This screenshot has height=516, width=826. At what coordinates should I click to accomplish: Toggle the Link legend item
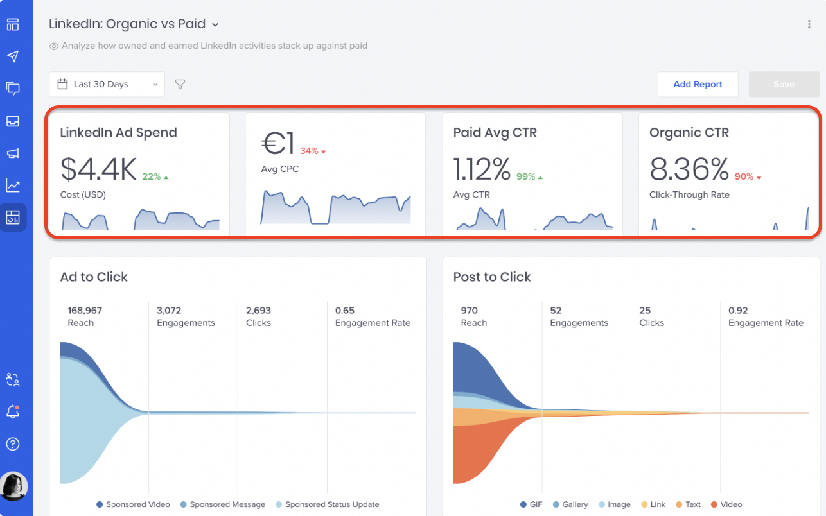tap(653, 504)
